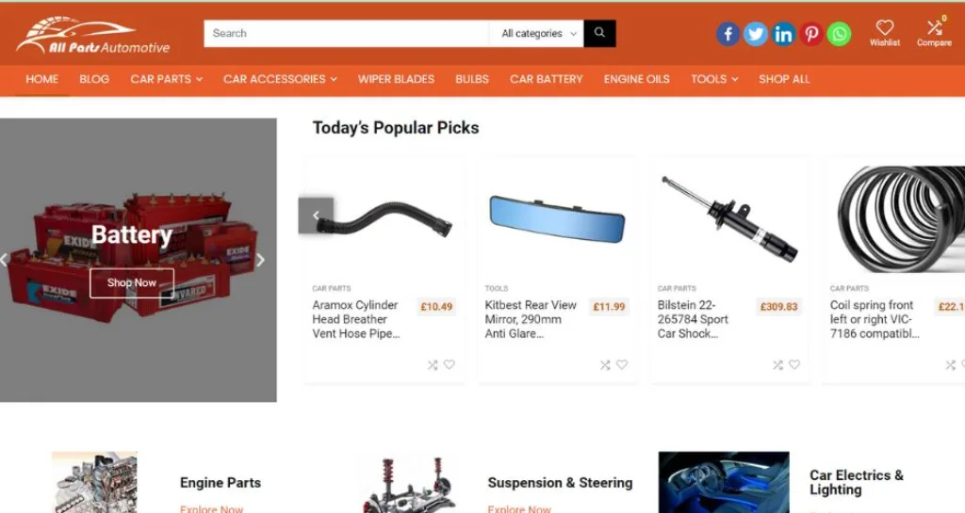Screen dimensions: 965x513
Task: Open the Twitter social icon
Action: click(x=755, y=34)
